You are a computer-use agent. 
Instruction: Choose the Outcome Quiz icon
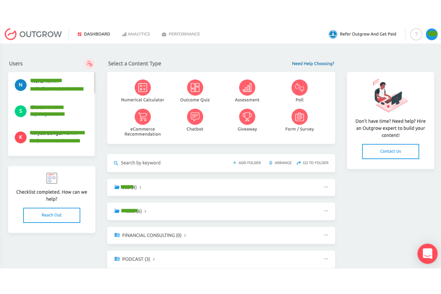pos(195,88)
